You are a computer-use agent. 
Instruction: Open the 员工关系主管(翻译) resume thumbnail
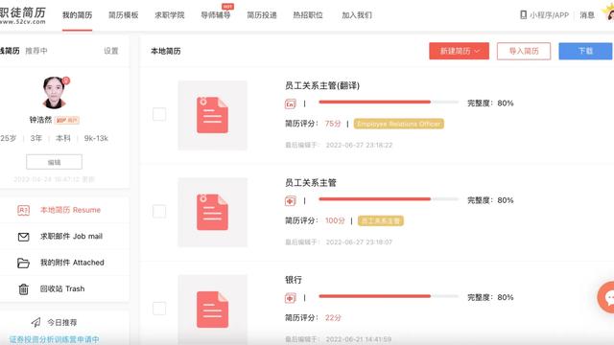213,115
